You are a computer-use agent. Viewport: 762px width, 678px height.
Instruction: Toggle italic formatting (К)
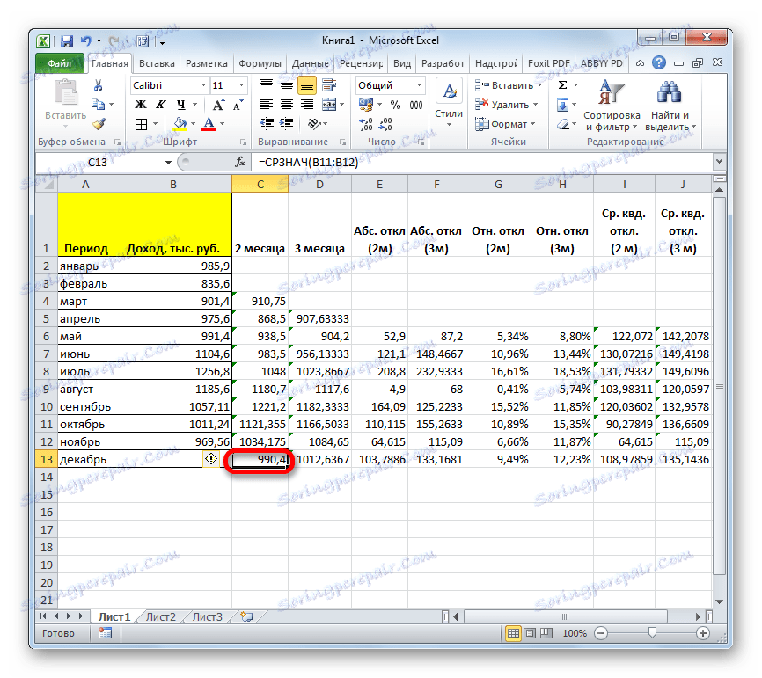point(160,104)
